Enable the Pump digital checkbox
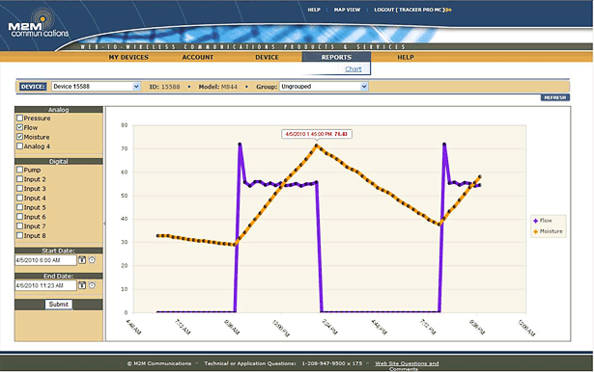594x372 pixels. point(19,170)
